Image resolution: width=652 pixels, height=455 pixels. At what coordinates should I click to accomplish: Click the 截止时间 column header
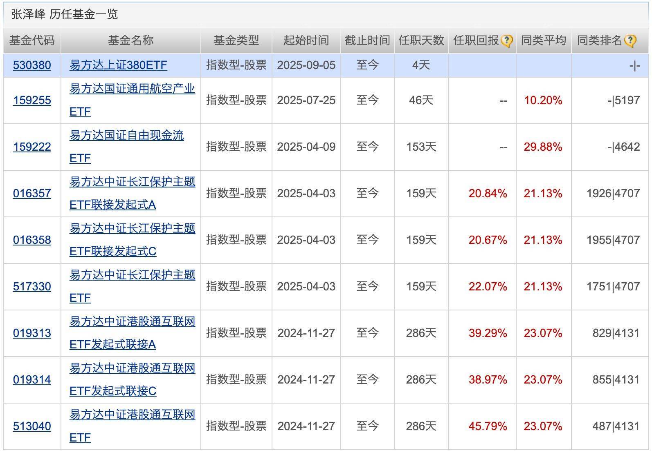(367, 40)
